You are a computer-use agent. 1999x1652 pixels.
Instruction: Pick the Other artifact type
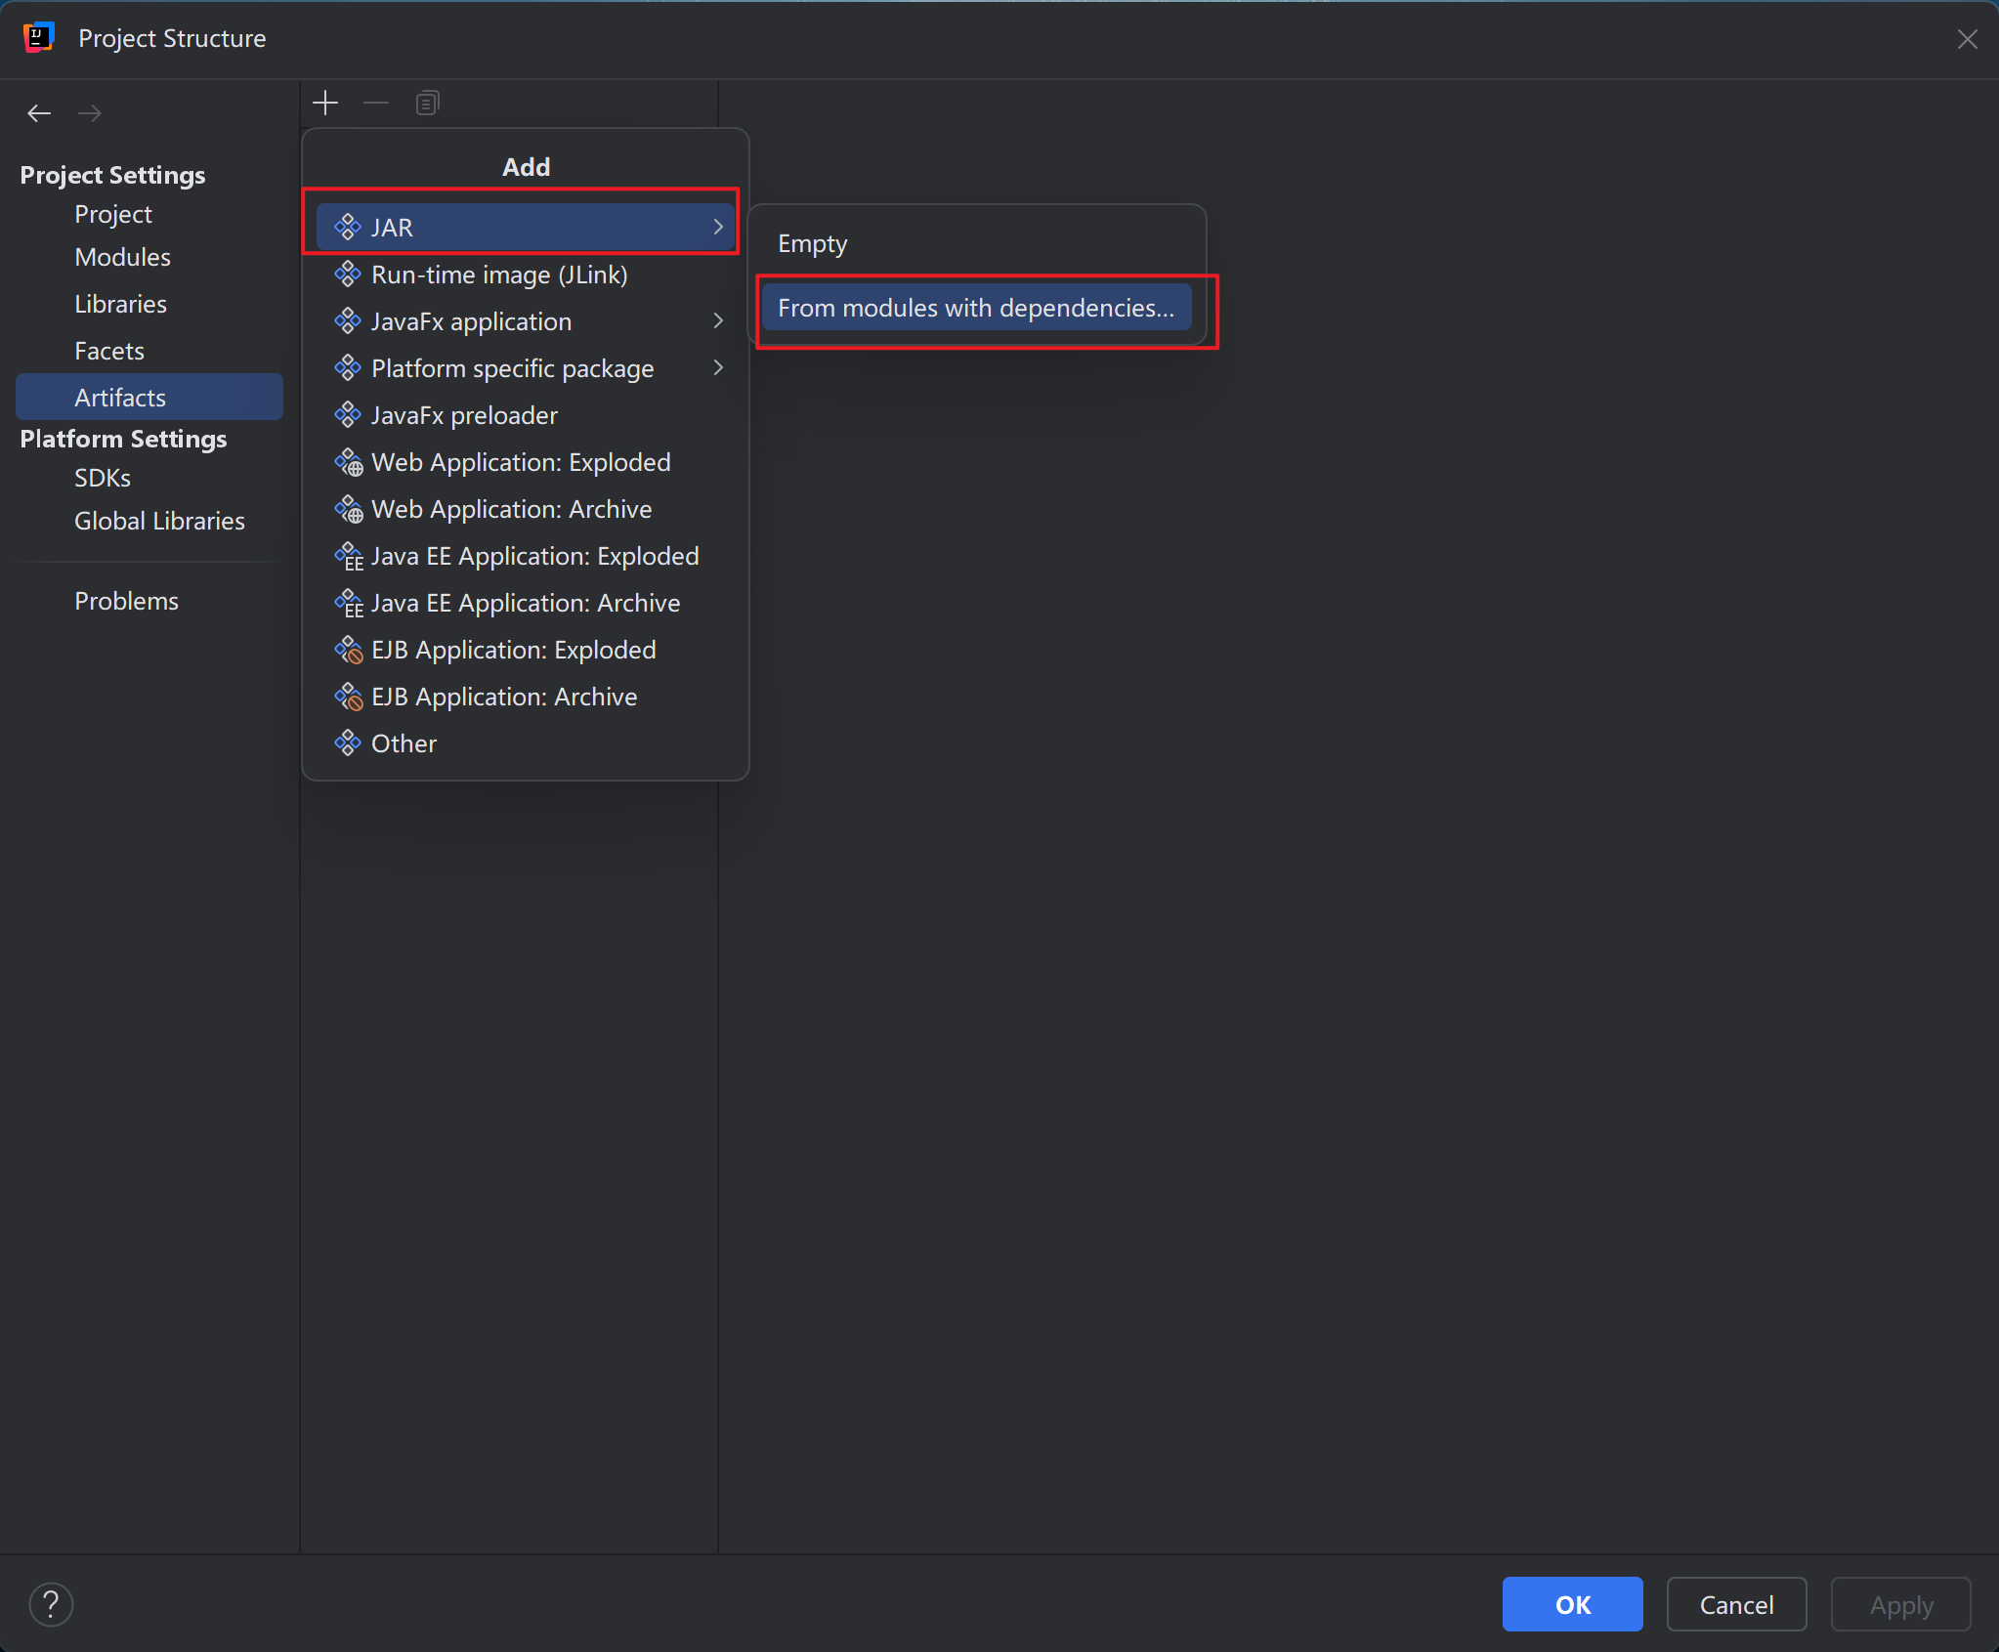(404, 743)
